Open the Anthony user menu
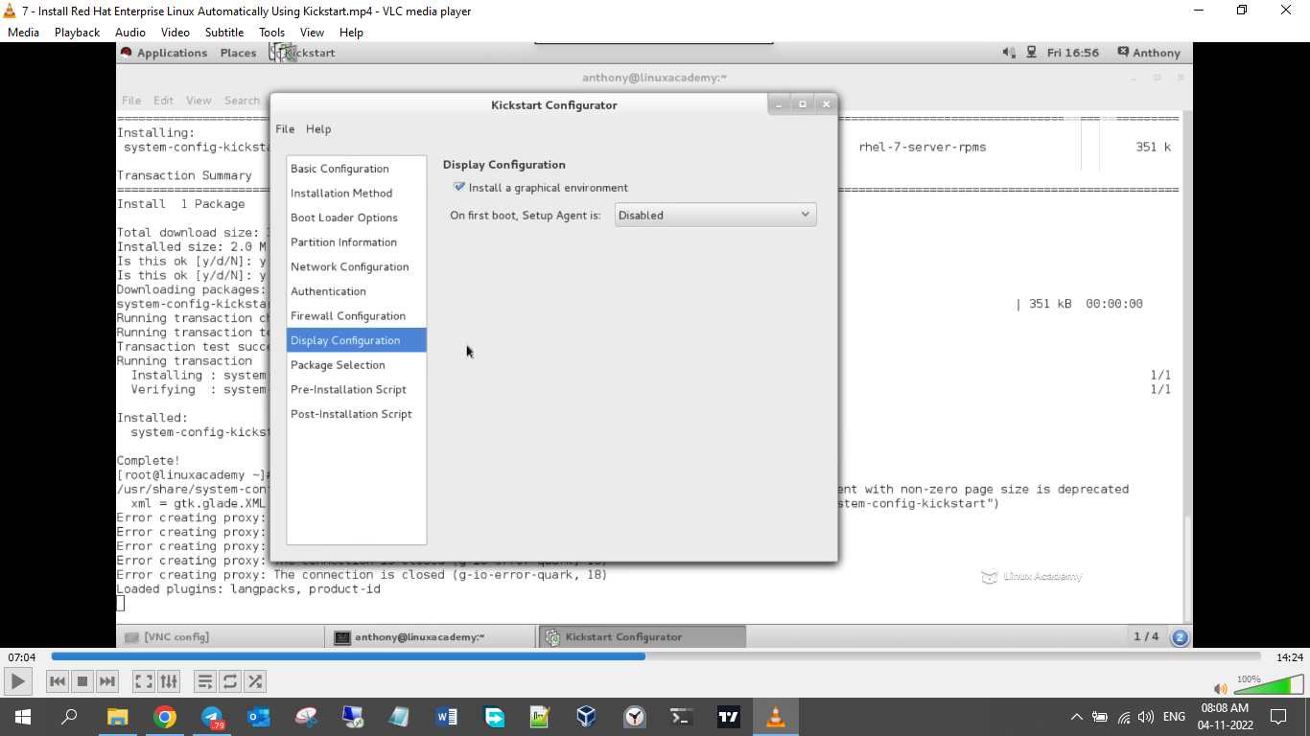This screenshot has height=736, width=1310. pos(1149,53)
